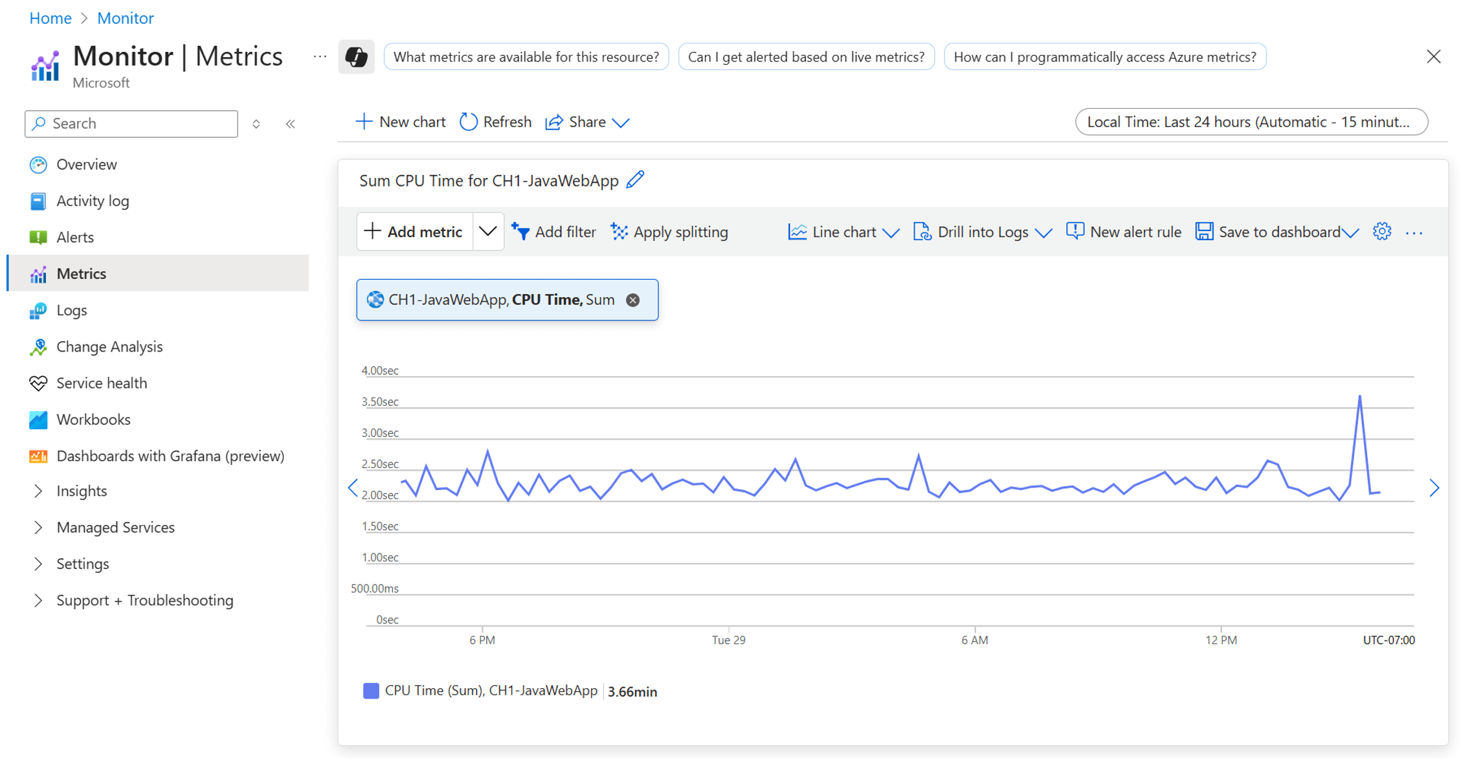The width and height of the screenshot is (1461, 762).
Task: Open Line chart type dropdown
Action: [891, 232]
